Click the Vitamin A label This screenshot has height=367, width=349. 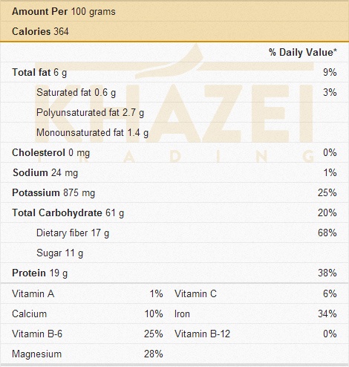[33, 293]
